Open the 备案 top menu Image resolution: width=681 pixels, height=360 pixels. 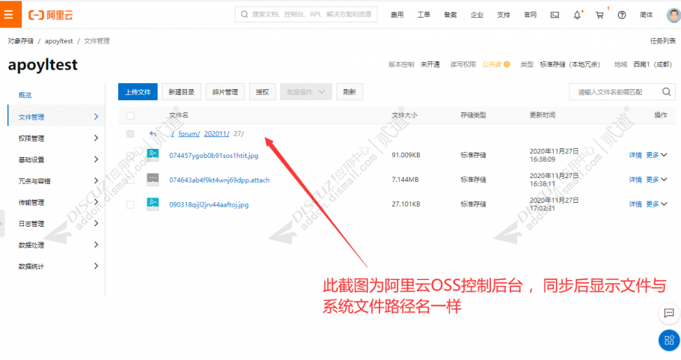[x=450, y=15]
